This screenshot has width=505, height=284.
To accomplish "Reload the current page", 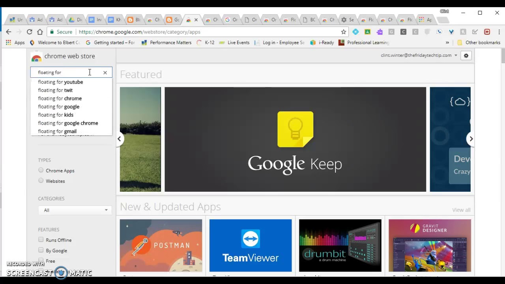I will click(x=30, y=32).
